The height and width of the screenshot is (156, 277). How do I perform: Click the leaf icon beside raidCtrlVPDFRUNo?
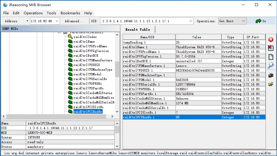tap(70, 84)
